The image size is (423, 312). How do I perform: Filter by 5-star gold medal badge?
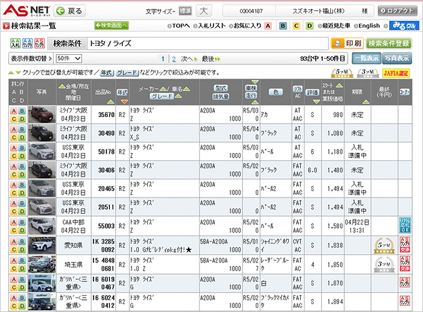point(342,72)
